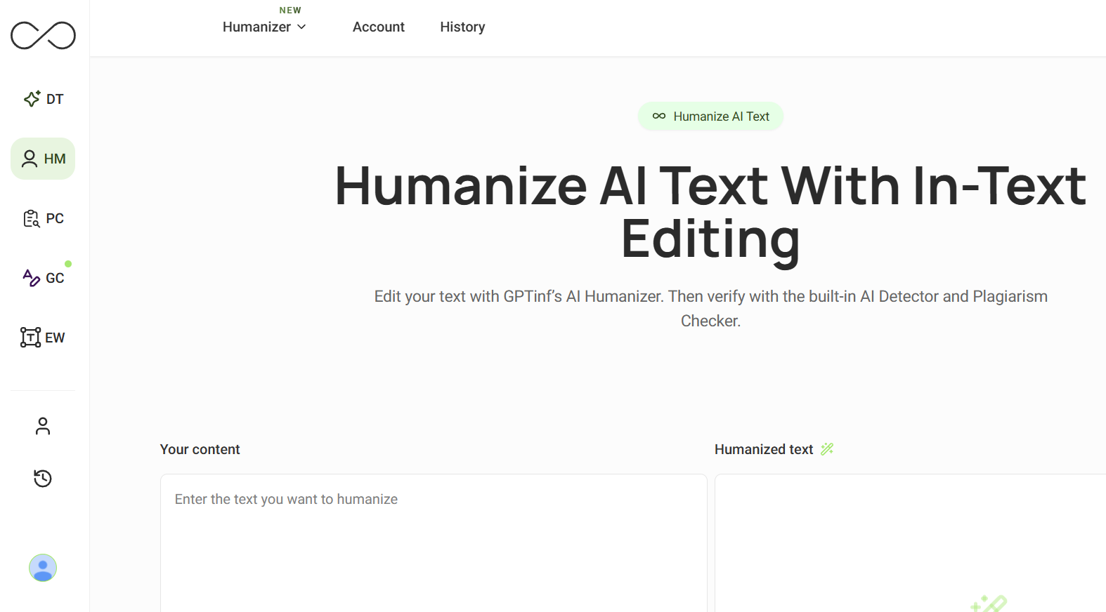Click the magic wand icon beside Humanized text
The width and height of the screenshot is (1106, 612).
[827, 449]
